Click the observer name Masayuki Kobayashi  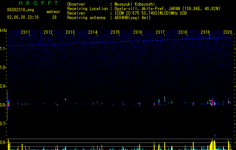point(135,4)
